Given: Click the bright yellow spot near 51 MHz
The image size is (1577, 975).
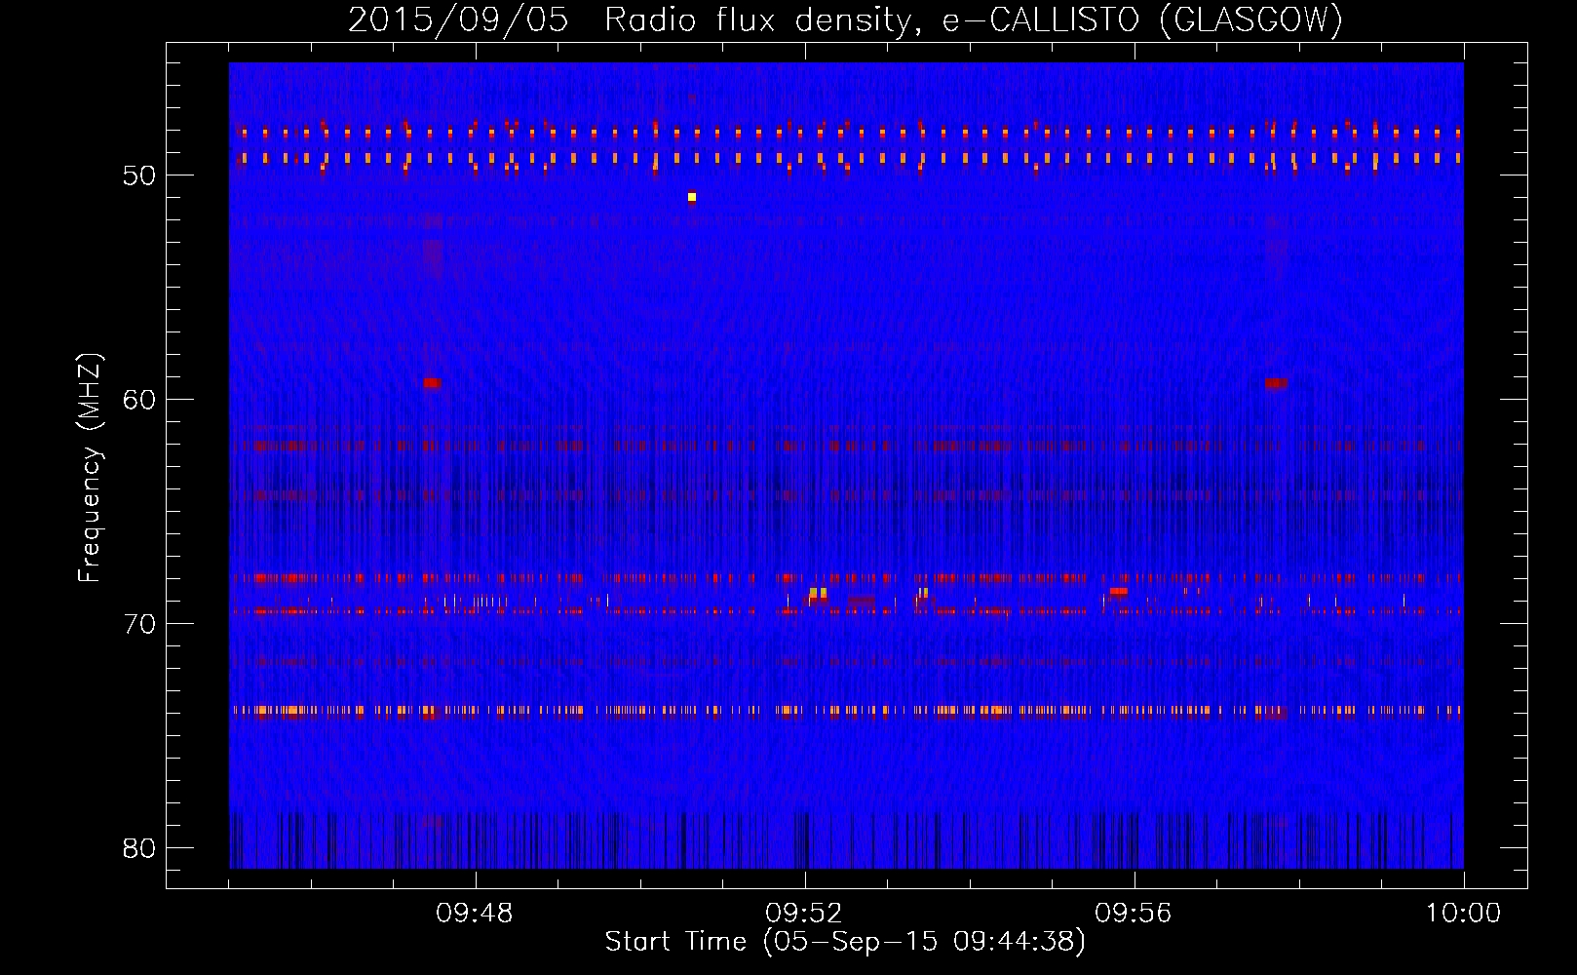Looking at the screenshot, I should [692, 197].
